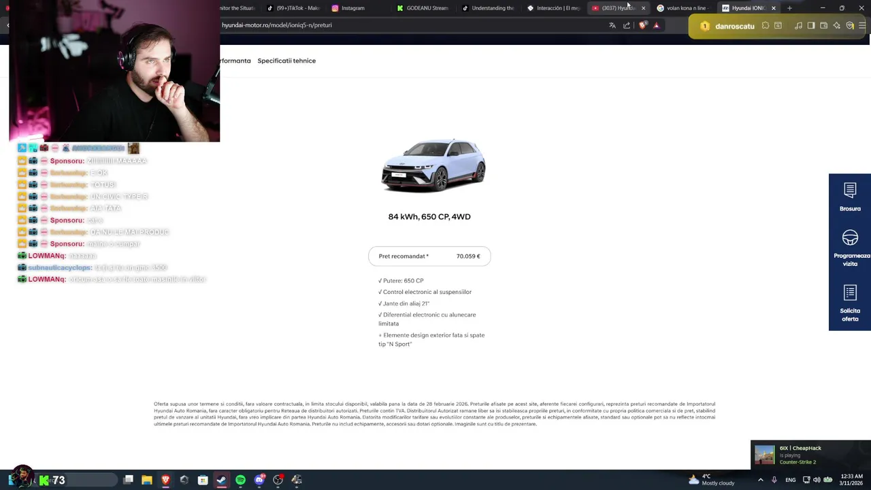Image resolution: width=871 pixels, height=490 pixels.
Task: Click the 'Putere: 650 CP' feature line
Action: (401, 280)
